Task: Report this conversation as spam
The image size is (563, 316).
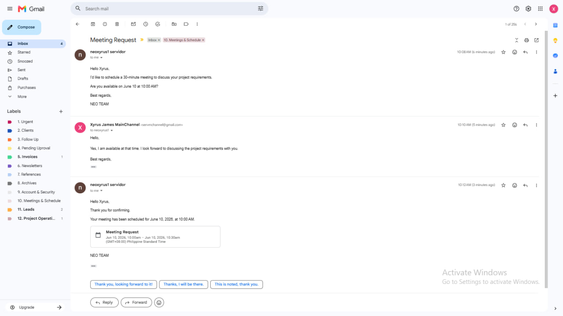Action: pos(105,24)
